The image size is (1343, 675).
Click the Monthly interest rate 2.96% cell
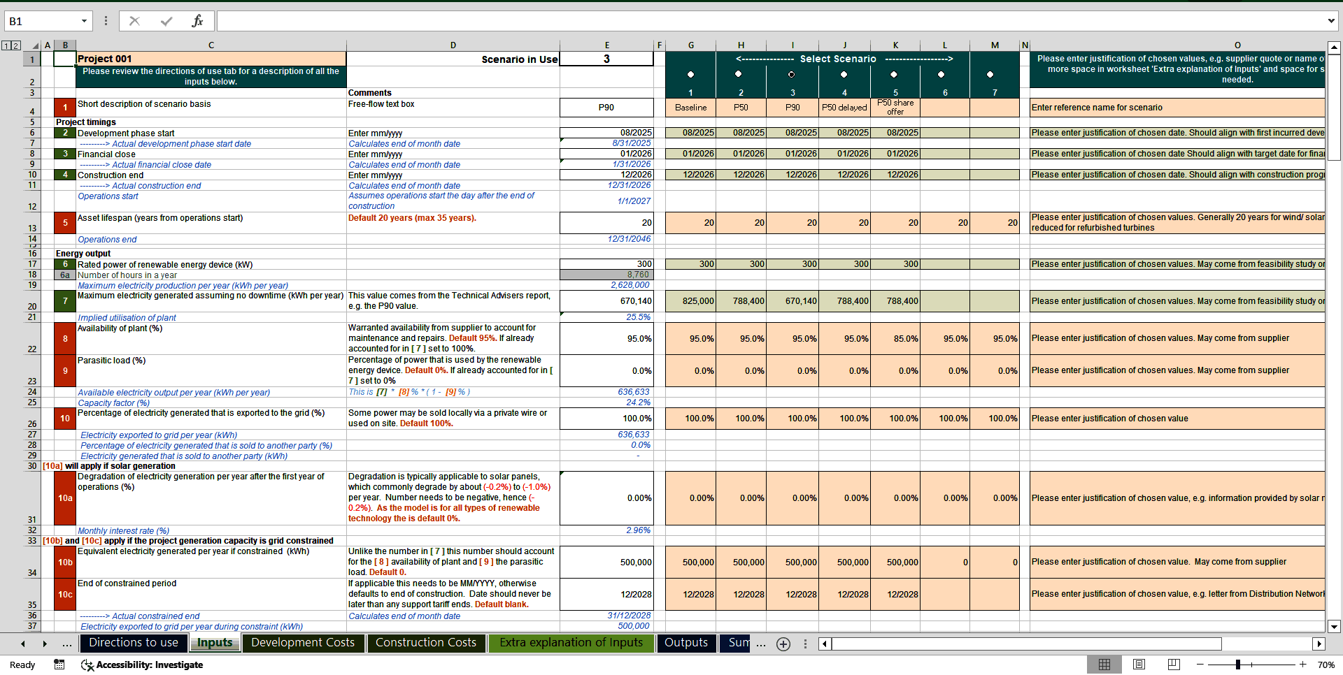point(606,530)
